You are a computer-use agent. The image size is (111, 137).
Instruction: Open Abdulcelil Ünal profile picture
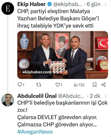click(8, 100)
